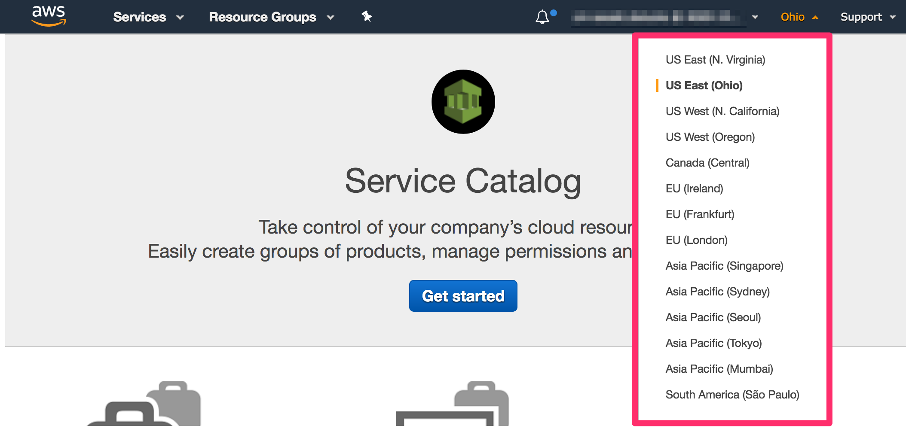This screenshot has height=444, width=906.
Task: Select the EU (Frankfurt) region
Action: (700, 214)
